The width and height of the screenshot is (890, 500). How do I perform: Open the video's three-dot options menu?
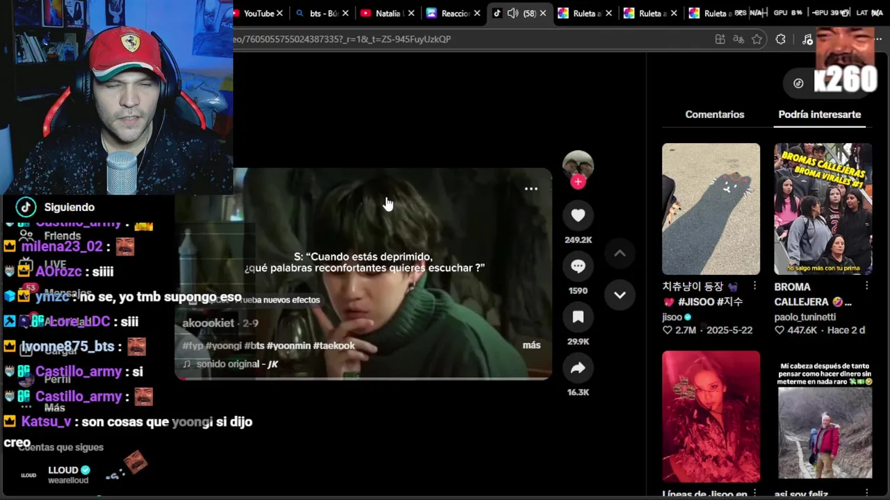(531, 189)
